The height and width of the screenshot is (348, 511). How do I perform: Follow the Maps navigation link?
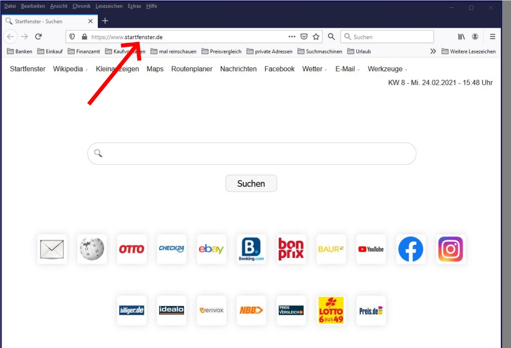click(155, 69)
